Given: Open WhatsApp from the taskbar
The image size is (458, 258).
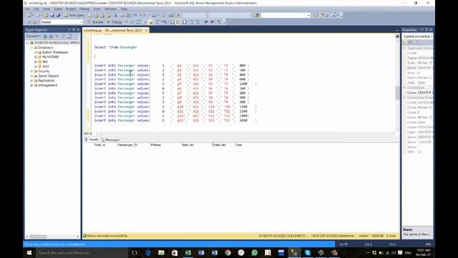Looking at the screenshot, I should [x=255, y=253].
